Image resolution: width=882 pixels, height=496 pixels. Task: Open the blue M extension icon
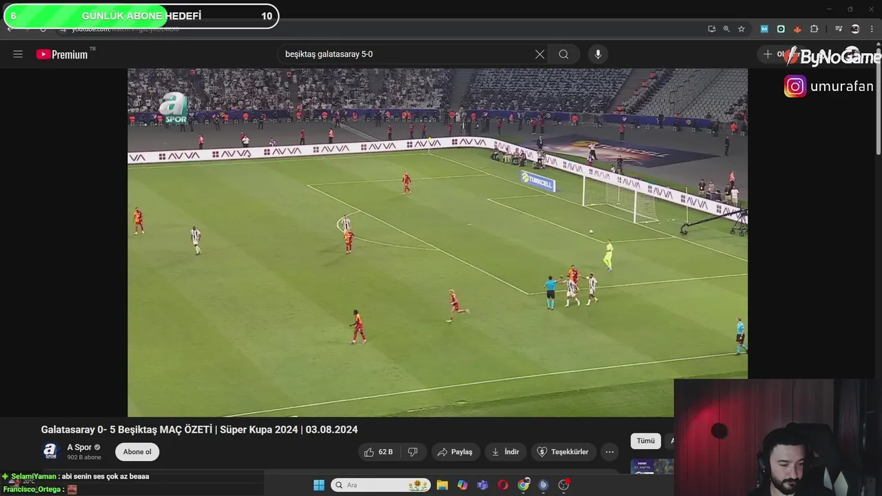pyautogui.click(x=764, y=29)
